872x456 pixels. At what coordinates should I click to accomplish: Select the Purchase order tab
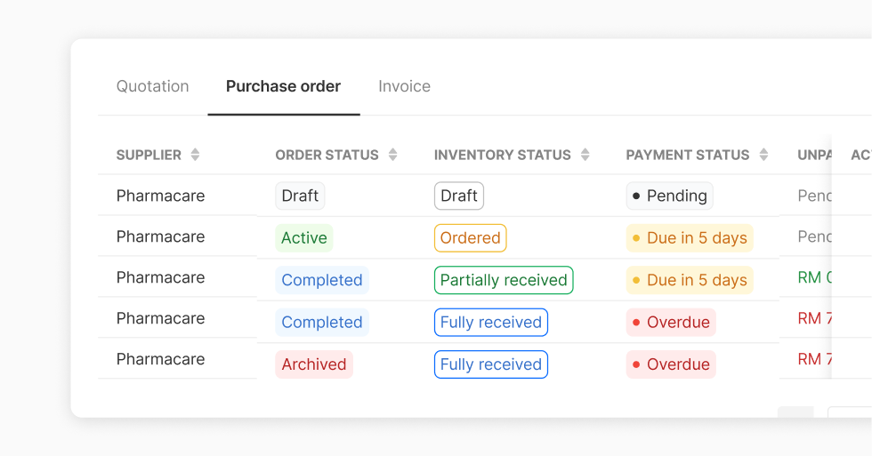283,86
